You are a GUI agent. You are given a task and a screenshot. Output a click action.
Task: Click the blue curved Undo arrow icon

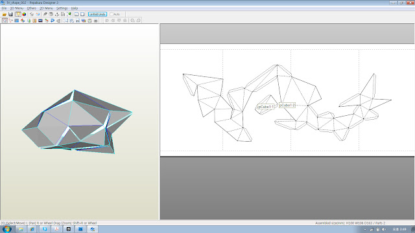[x=53, y=20]
